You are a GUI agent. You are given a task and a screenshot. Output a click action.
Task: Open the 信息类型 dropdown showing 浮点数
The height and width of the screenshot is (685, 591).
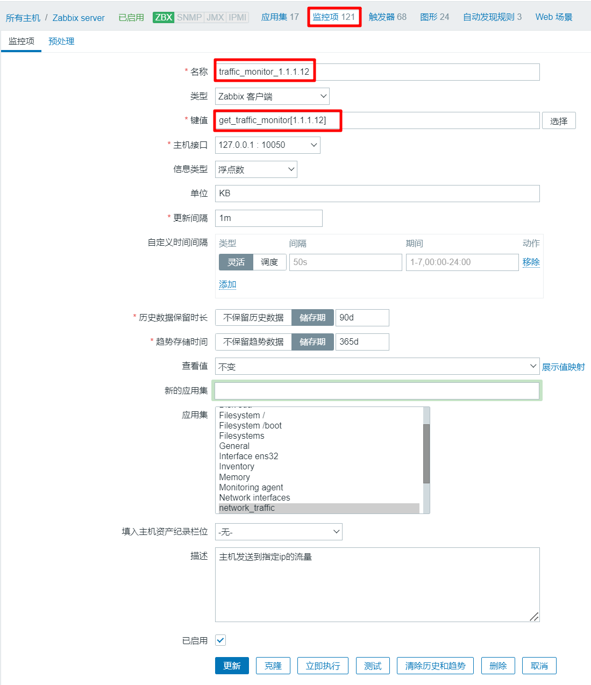[x=256, y=169]
